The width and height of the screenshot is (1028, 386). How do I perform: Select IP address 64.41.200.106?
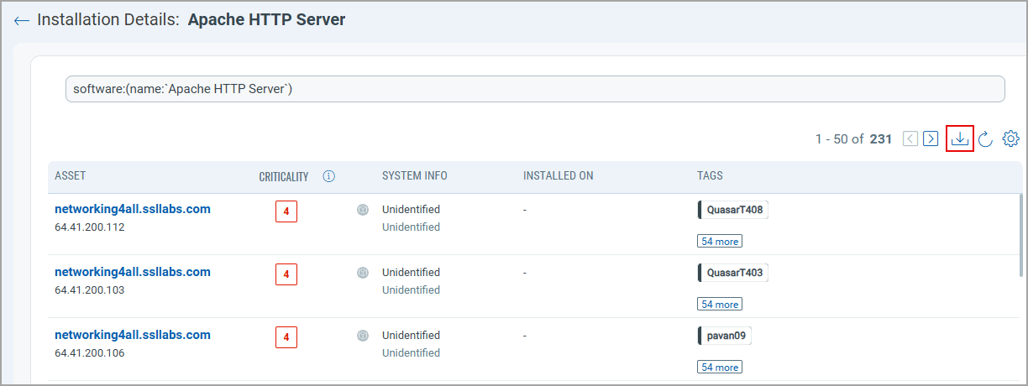tap(90, 353)
